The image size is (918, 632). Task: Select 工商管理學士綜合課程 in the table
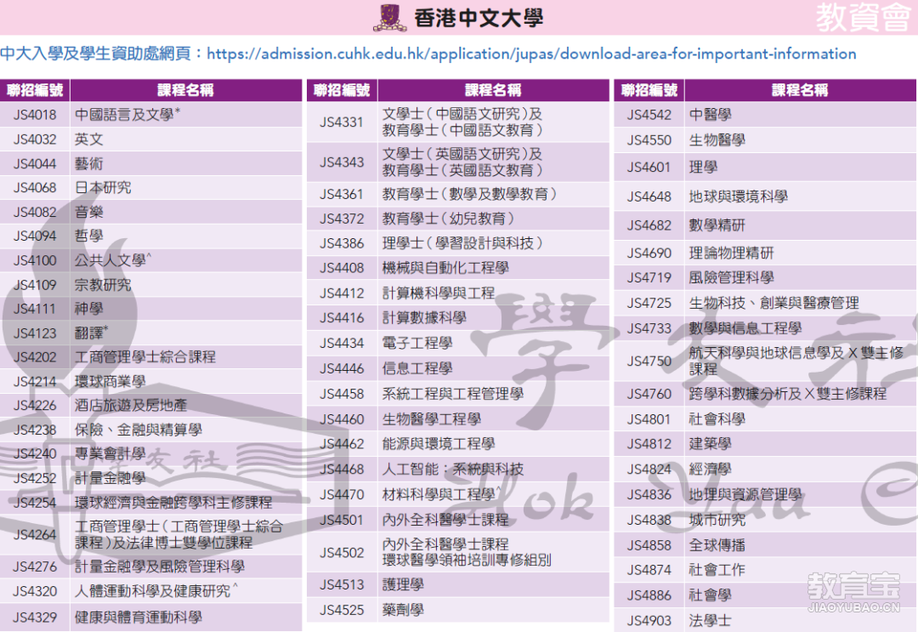point(145,356)
